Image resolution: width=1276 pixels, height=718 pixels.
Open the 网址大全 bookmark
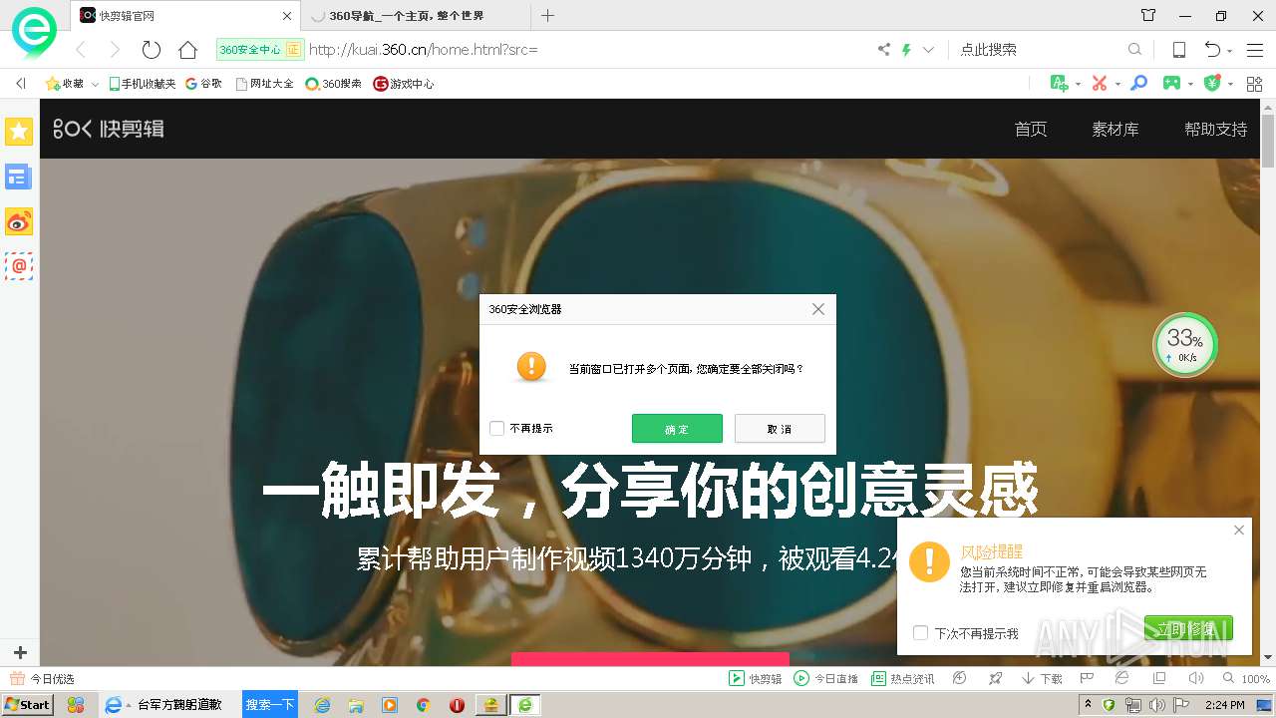pyautogui.click(x=264, y=84)
